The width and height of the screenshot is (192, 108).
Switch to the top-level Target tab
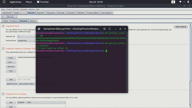click(x=16, y=13)
